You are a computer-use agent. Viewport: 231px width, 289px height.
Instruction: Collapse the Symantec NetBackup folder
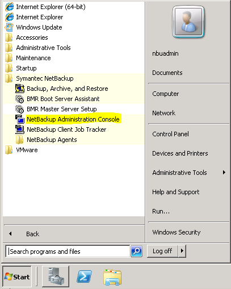point(45,78)
